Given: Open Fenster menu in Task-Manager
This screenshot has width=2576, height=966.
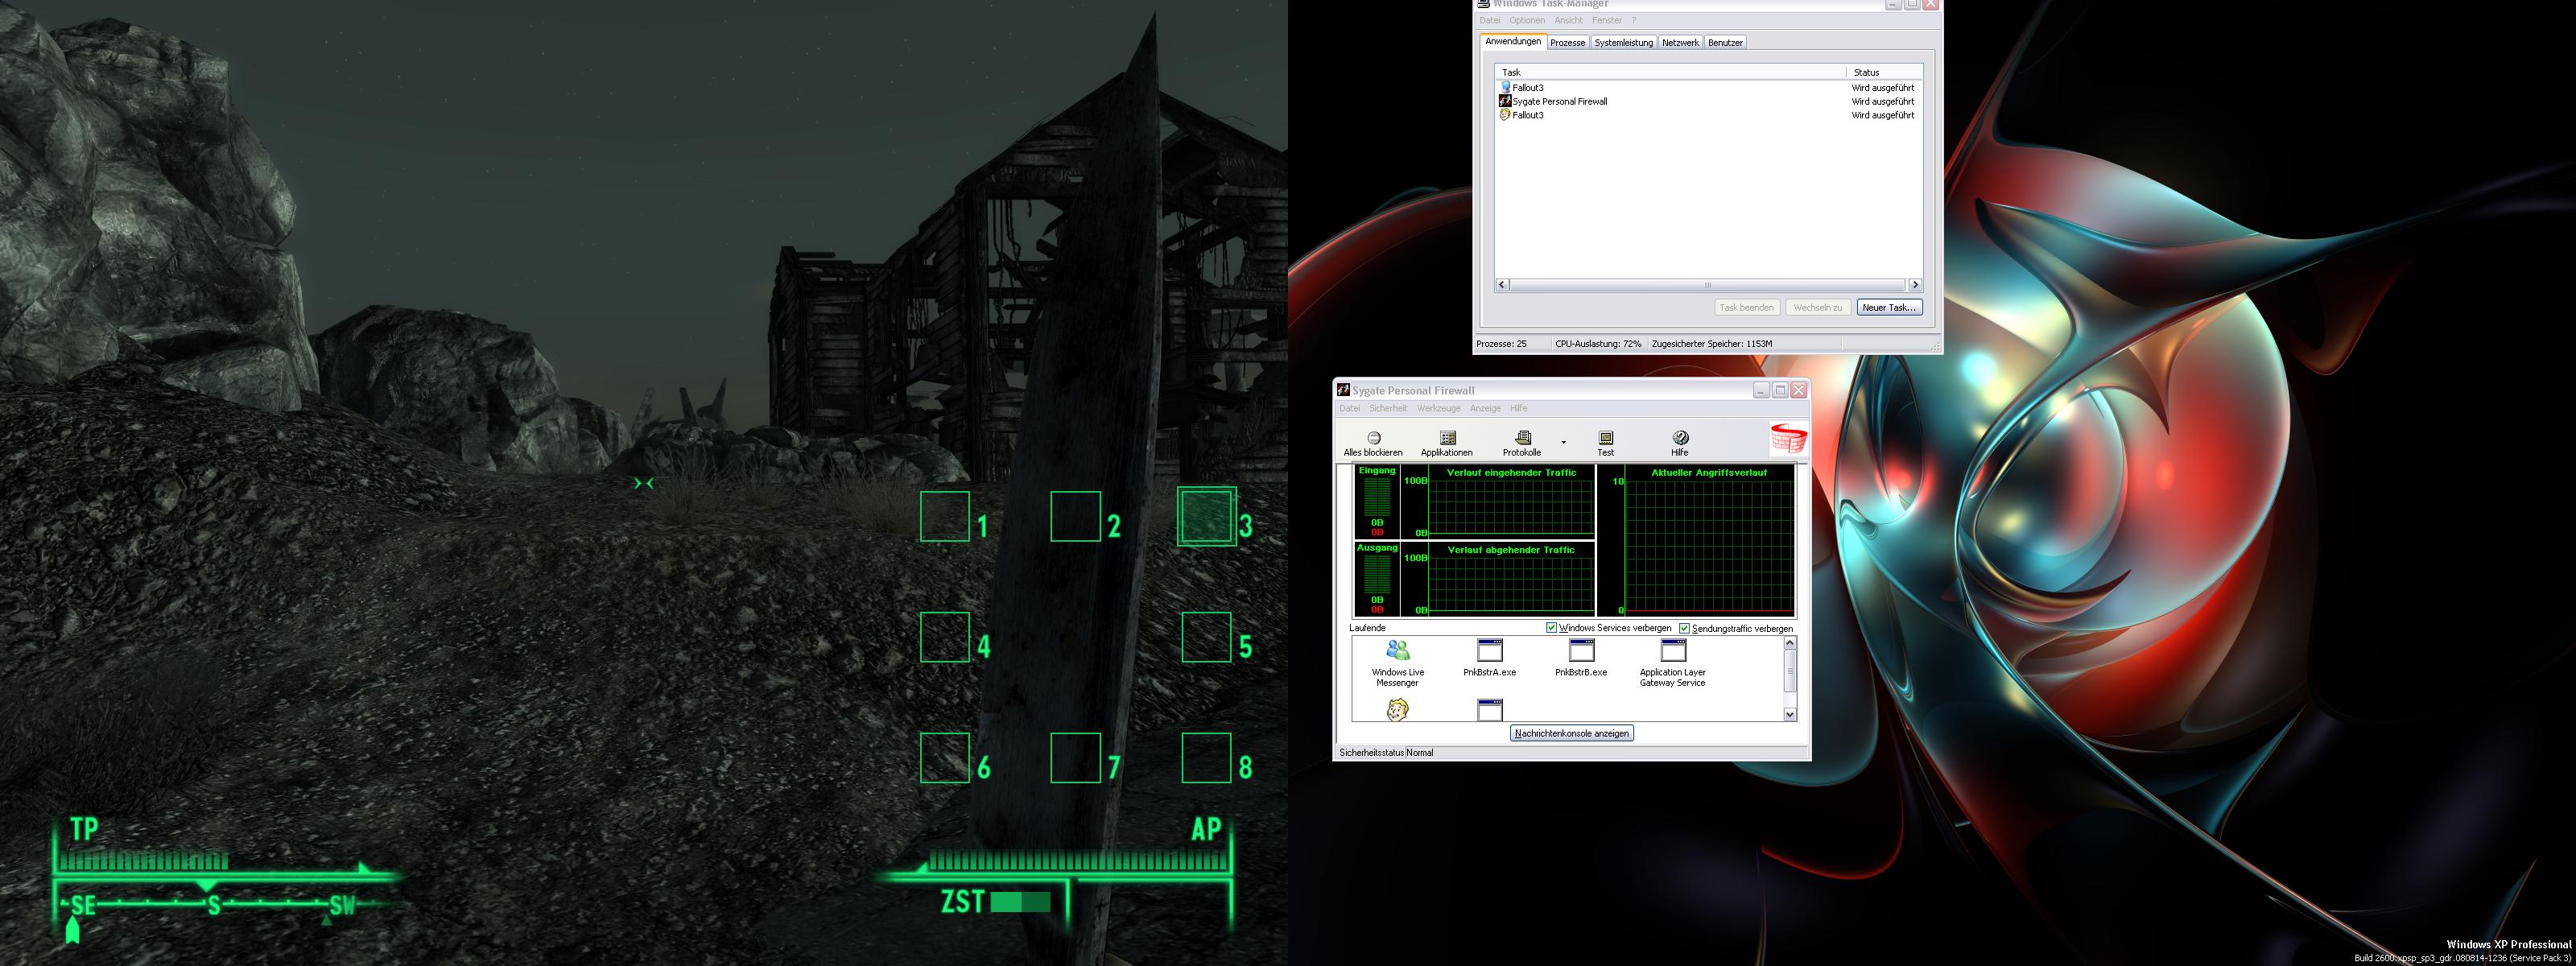Looking at the screenshot, I should click(1607, 20).
